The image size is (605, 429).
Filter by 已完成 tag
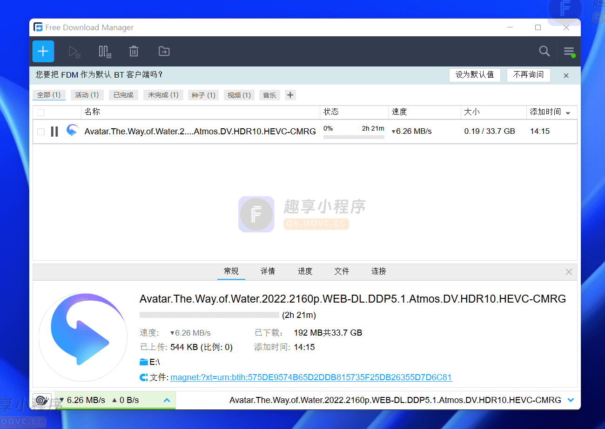click(x=123, y=95)
